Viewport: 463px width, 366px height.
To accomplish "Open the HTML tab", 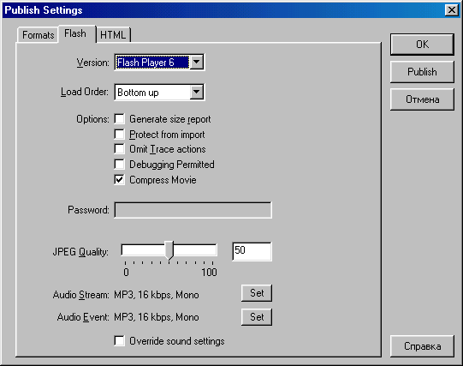I will (113, 35).
